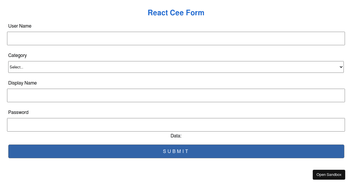Click the React Cee Form heading
The width and height of the screenshot is (352, 185).
click(x=176, y=13)
